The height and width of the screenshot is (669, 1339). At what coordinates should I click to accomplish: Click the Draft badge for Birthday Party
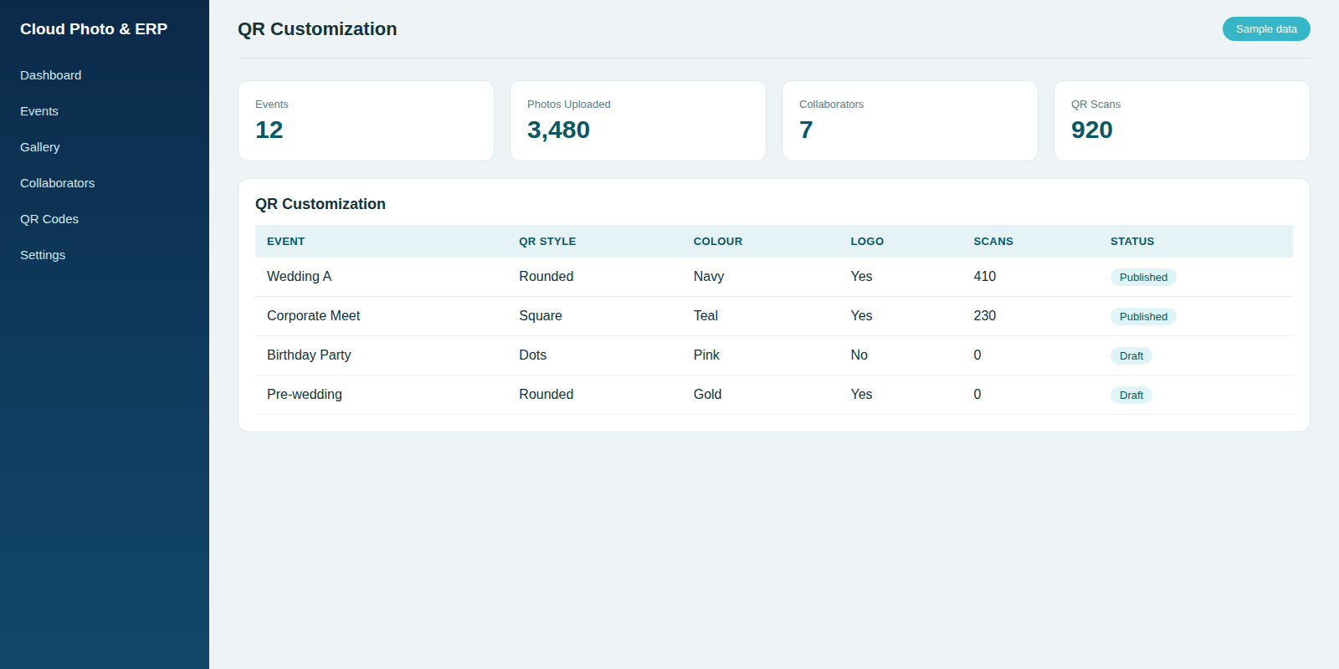pos(1131,356)
